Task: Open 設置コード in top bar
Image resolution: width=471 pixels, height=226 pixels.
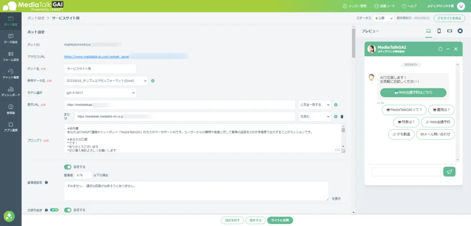Action: click(x=384, y=6)
